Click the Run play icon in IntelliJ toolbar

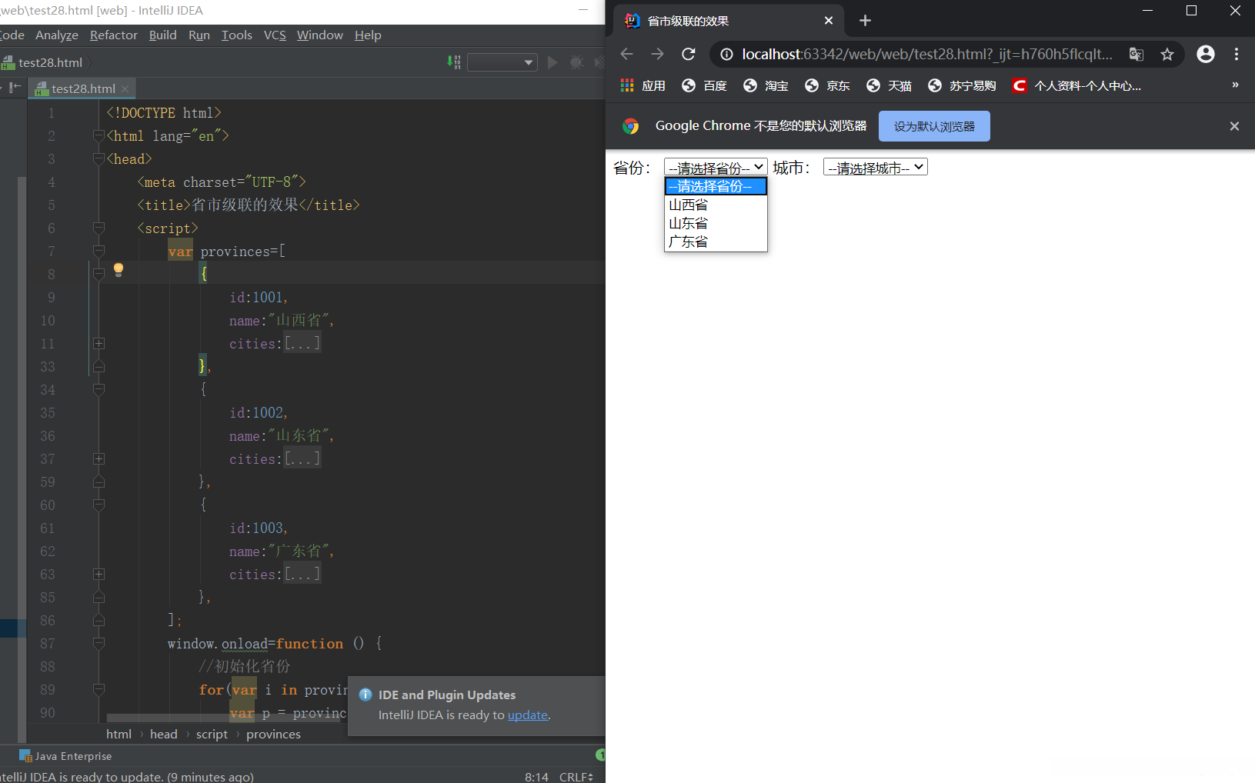[552, 62]
